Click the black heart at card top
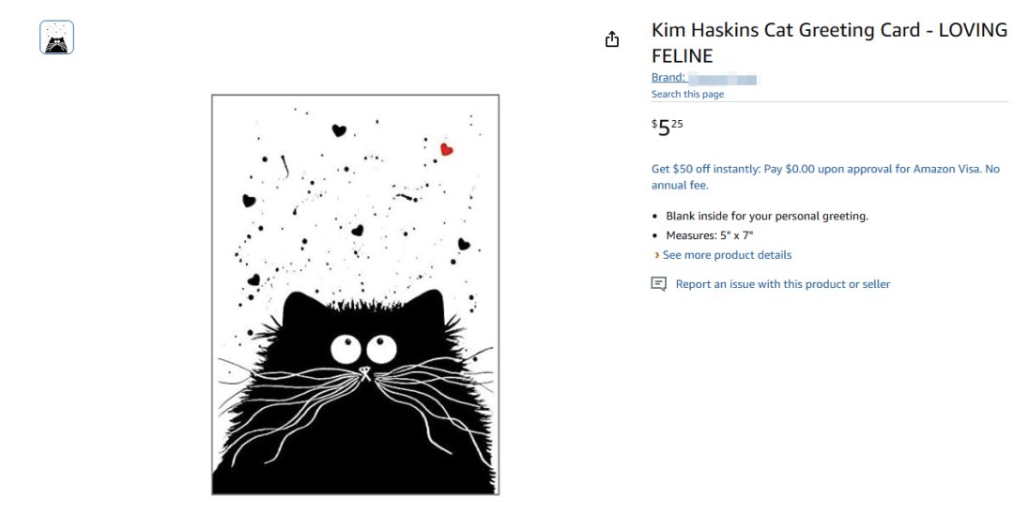This screenshot has height=528, width=1014. pyautogui.click(x=339, y=130)
